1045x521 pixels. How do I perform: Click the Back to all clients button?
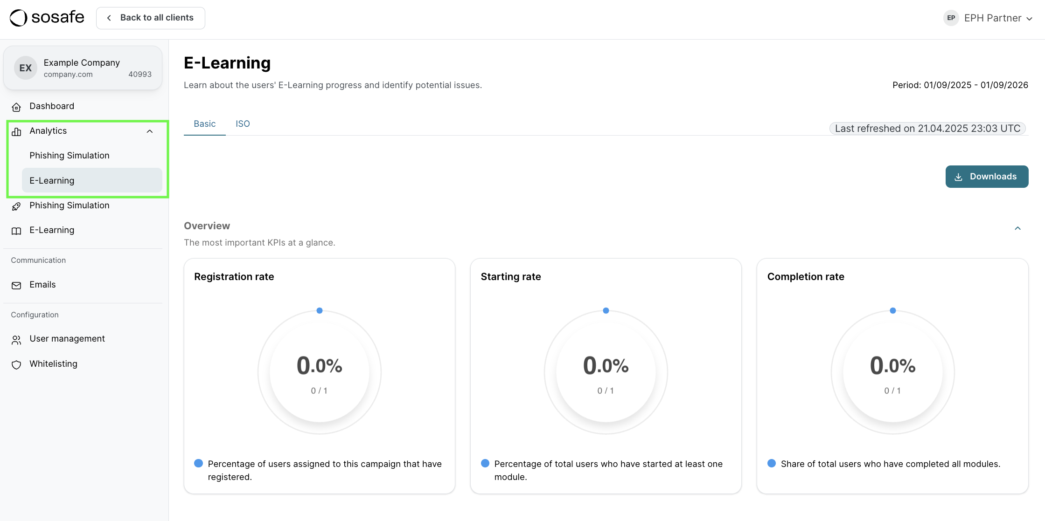[150, 18]
